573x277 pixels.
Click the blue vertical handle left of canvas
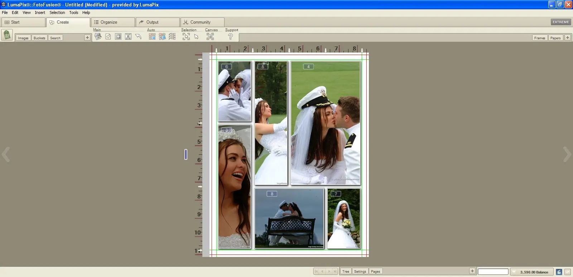click(x=186, y=154)
